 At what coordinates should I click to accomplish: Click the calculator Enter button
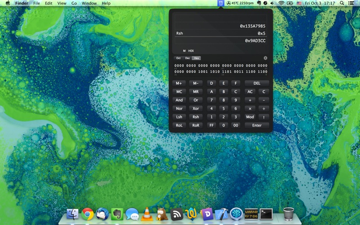256,126
